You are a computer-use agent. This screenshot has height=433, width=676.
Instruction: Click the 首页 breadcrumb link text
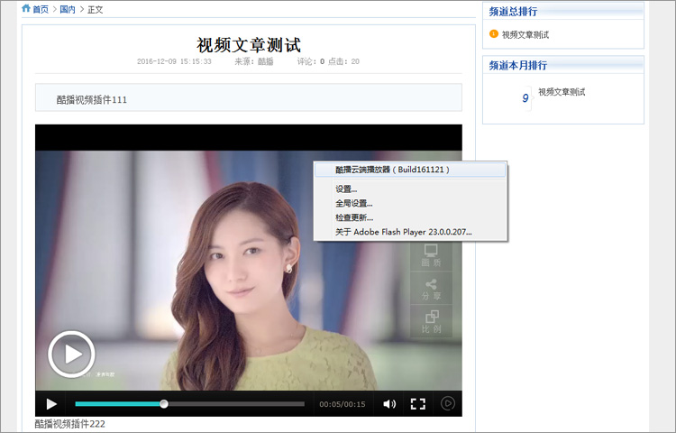pos(41,9)
